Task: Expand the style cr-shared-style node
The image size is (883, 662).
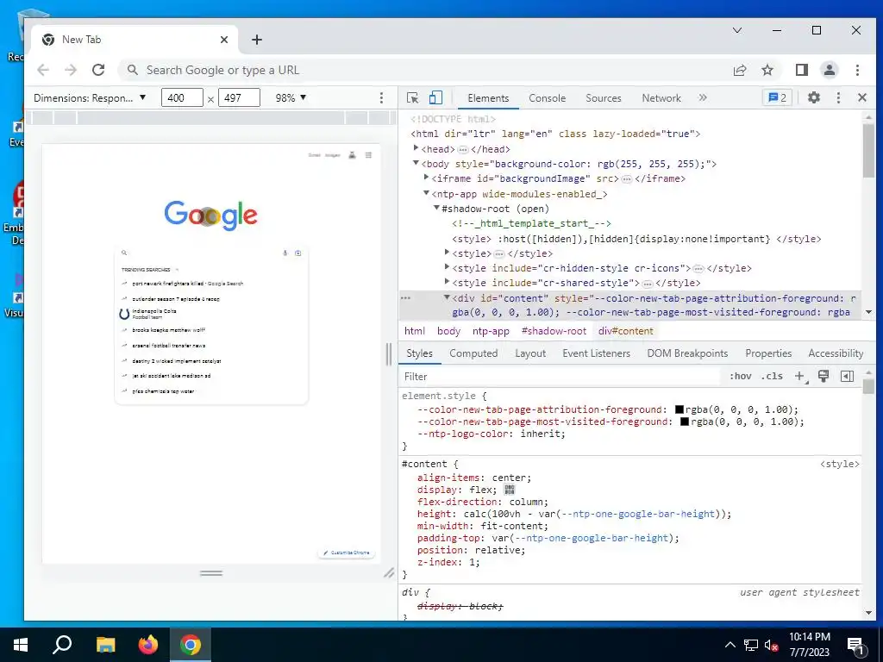Action: (x=448, y=282)
